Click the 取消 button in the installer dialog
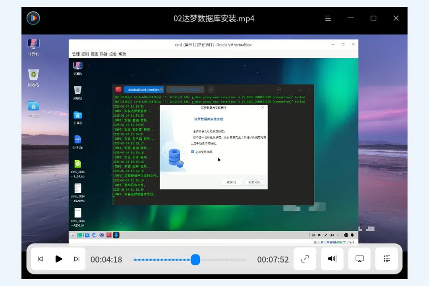Viewport: 429px width, 286px height. pos(231,182)
